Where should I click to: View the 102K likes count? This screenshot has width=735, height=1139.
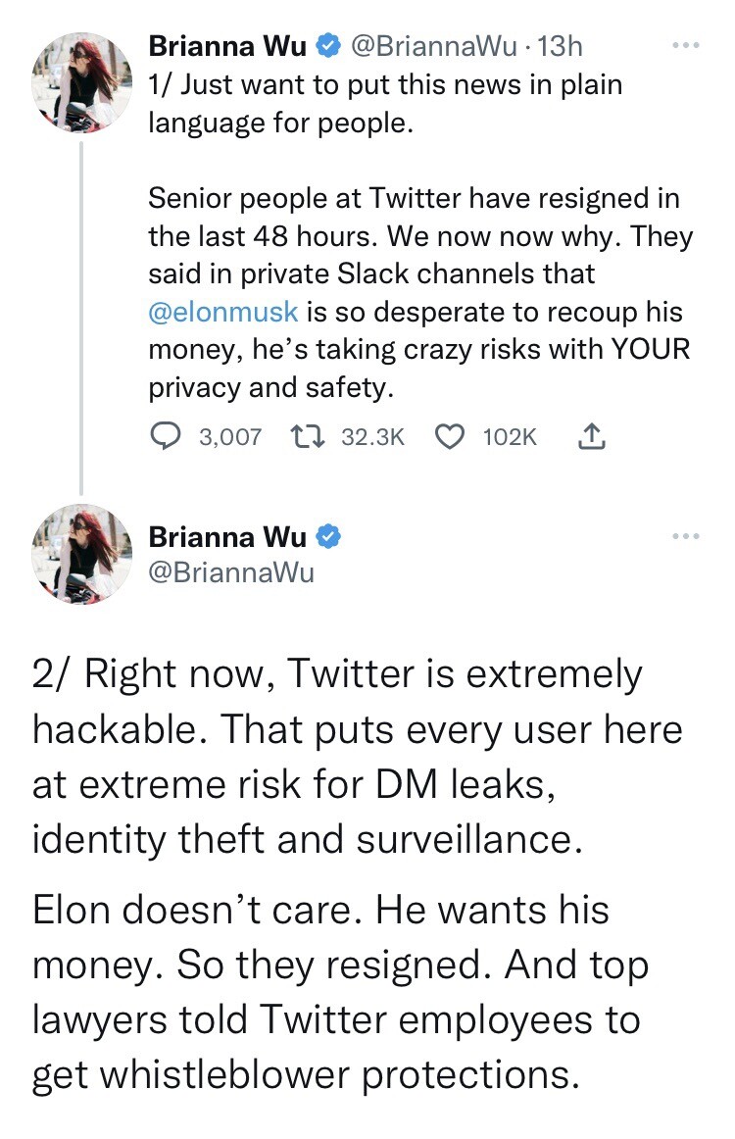click(x=511, y=436)
